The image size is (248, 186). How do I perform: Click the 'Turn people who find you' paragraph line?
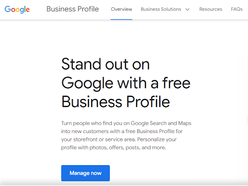coord(126,123)
